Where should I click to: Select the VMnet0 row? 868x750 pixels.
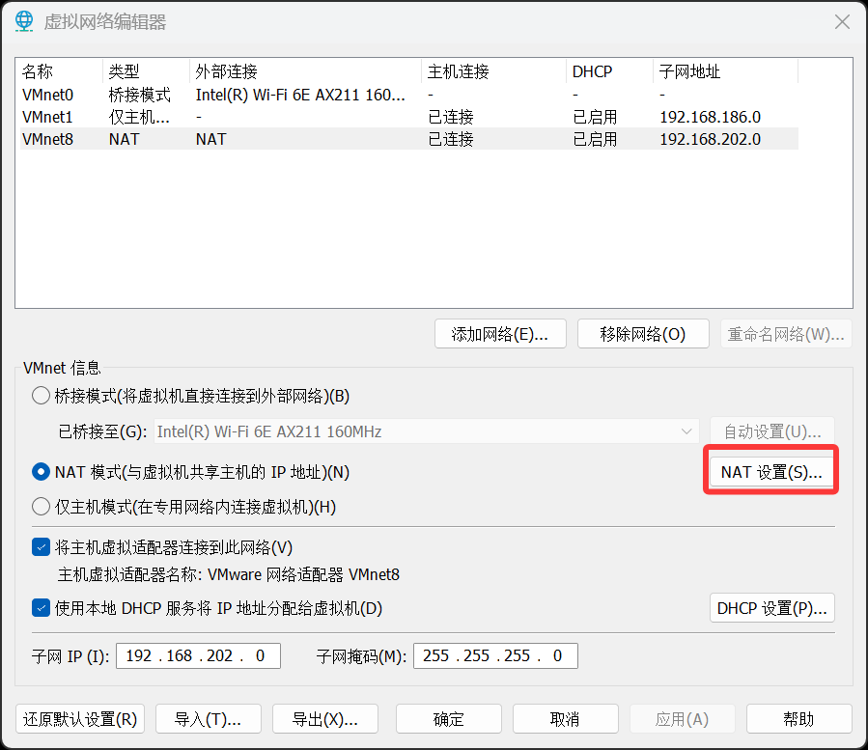point(409,95)
